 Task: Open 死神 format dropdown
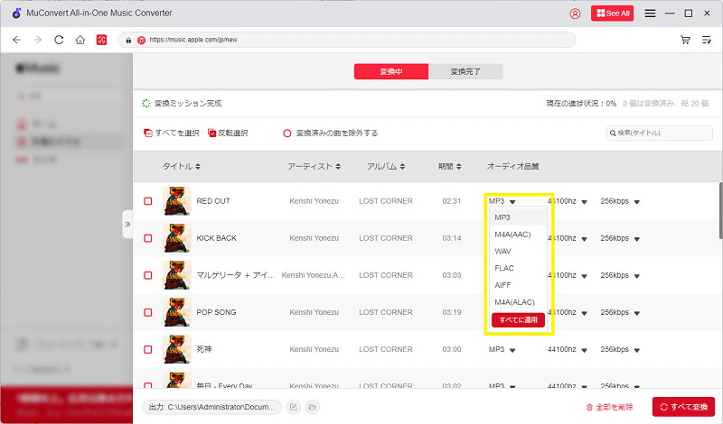[x=502, y=349]
